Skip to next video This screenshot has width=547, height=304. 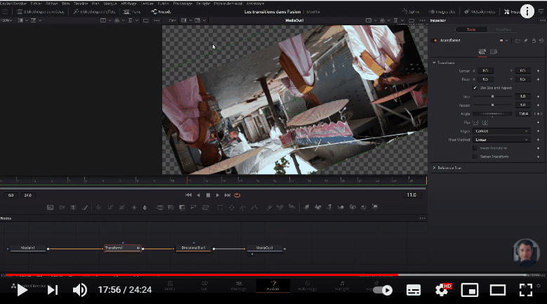pos(53,290)
